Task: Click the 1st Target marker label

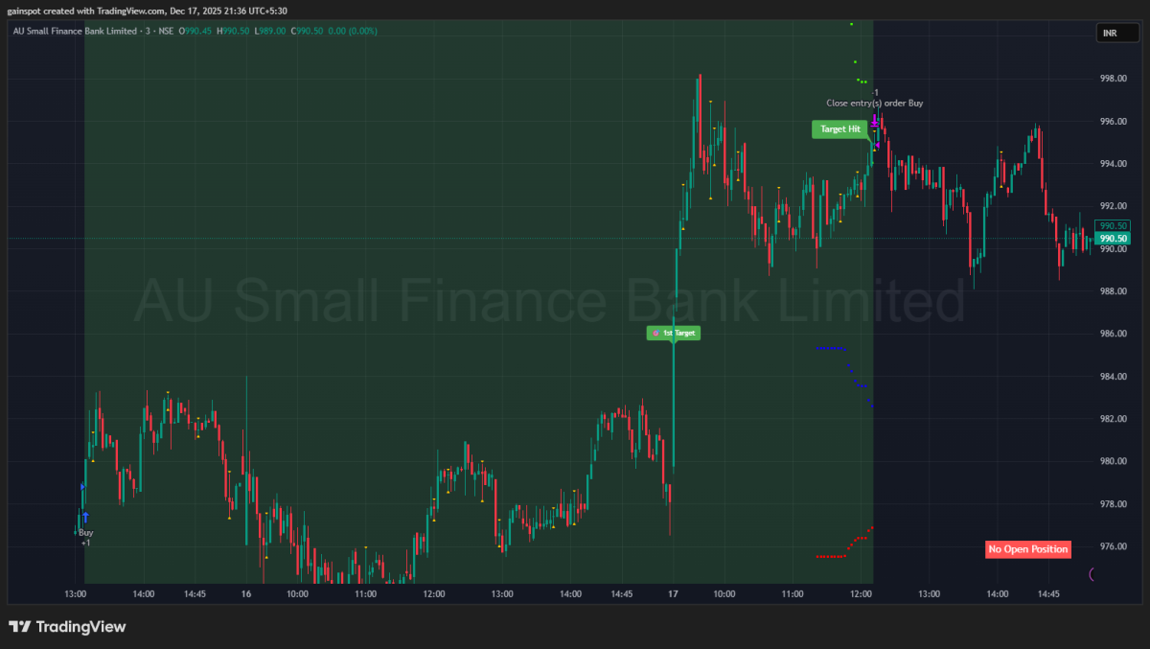Action: tap(675, 334)
